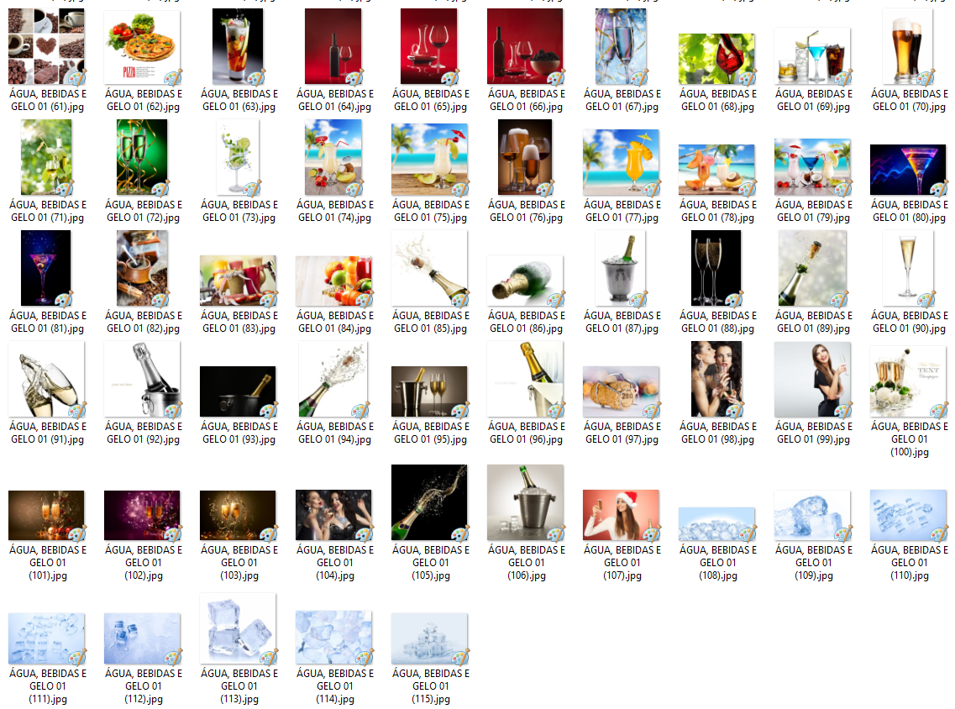Image resolution: width=955 pixels, height=709 pixels.
Task: Select the woman in black dress thumbnail (99)
Action: [813, 380]
